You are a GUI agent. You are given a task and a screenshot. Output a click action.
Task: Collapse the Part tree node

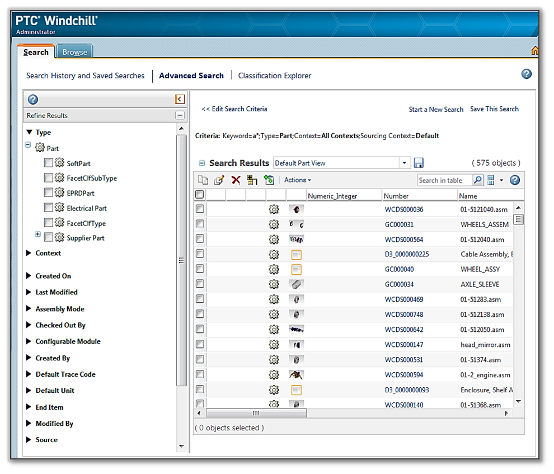tap(28, 145)
